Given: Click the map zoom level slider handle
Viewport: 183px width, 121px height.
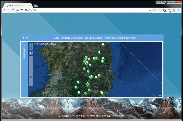Looking at the screenshot, I should pyautogui.click(x=31, y=77).
